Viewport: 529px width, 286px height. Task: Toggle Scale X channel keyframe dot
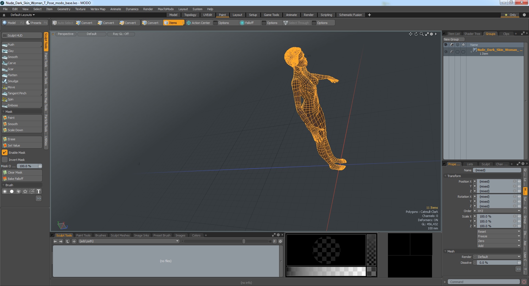(x=475, y=216)
